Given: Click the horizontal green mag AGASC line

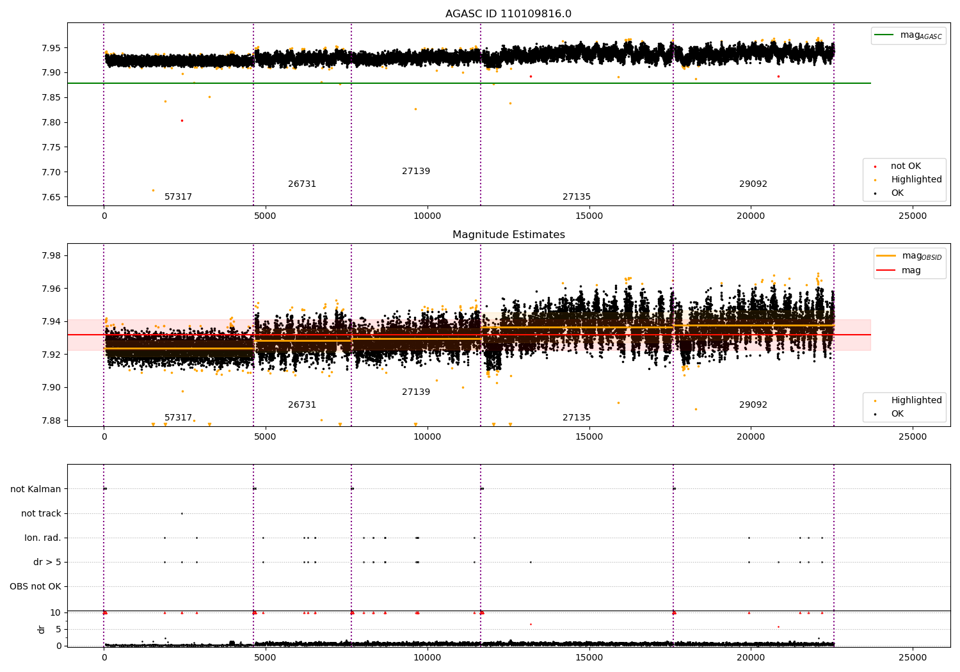Looking at the screenshot, I should click(469, 83).
